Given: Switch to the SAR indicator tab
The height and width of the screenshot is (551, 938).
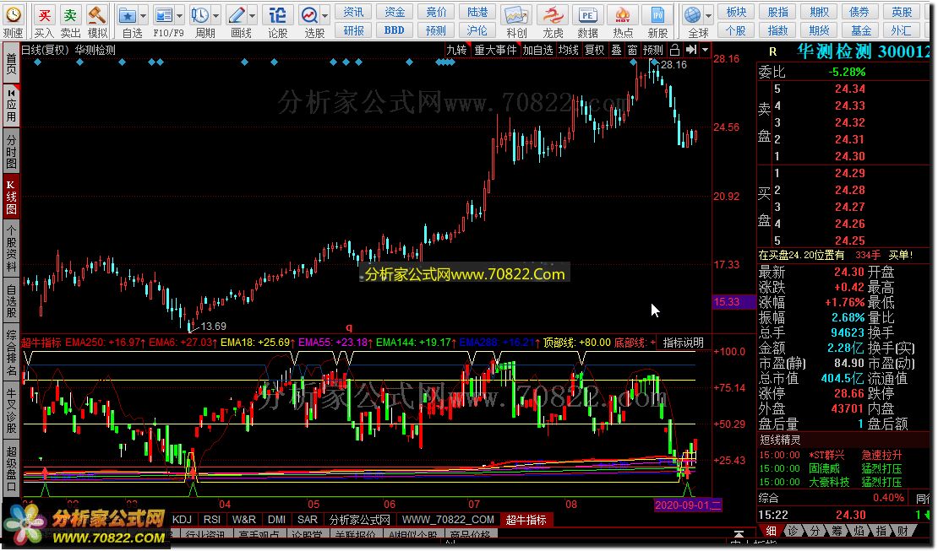Looking at the screenshot, I should click(308, 519).
